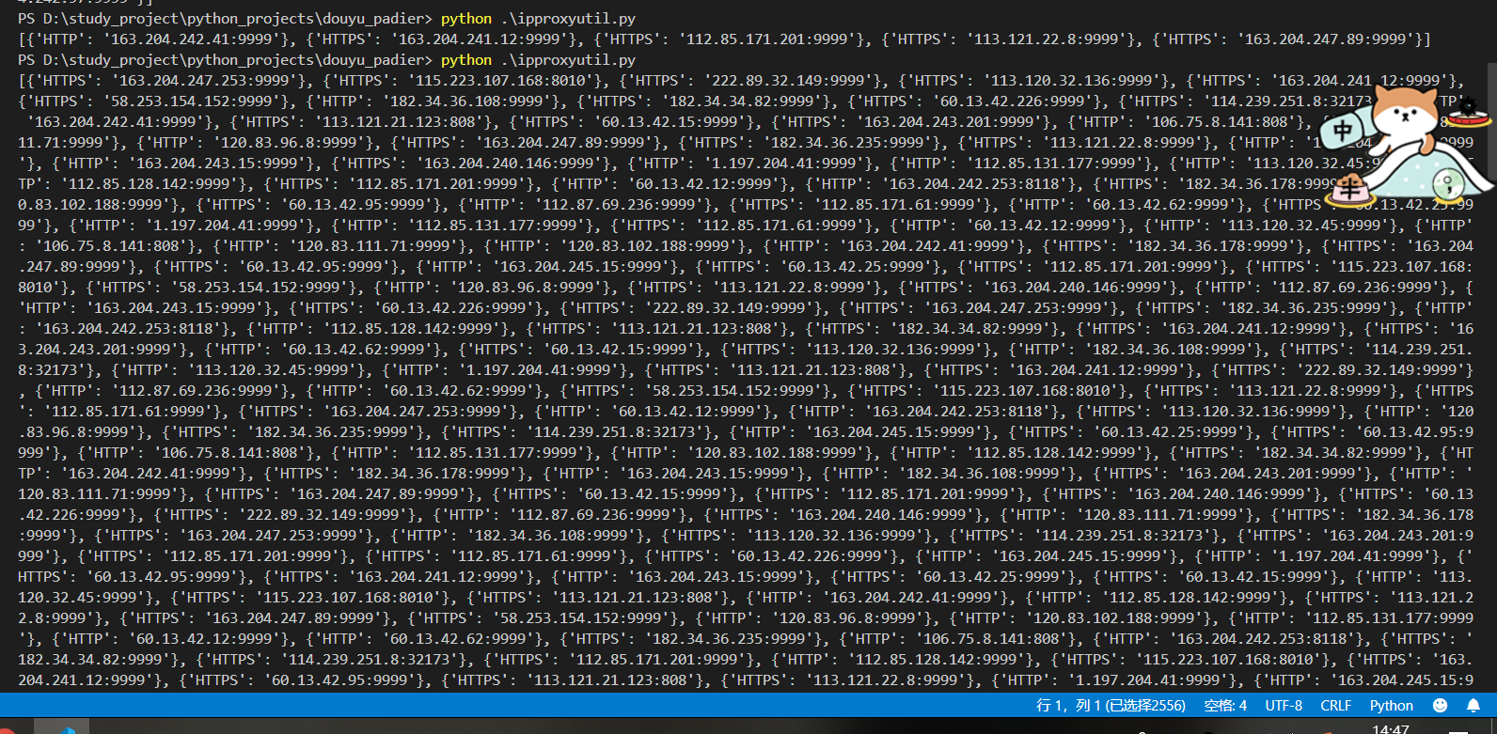Click the second 'python .\ipproxyutil.py' command line
1497x734 pixels.
(538, 60)
